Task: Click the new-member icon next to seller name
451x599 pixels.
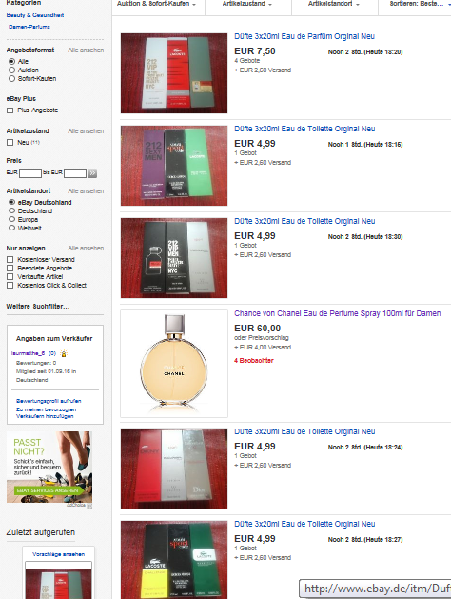Action: [64, 353]
